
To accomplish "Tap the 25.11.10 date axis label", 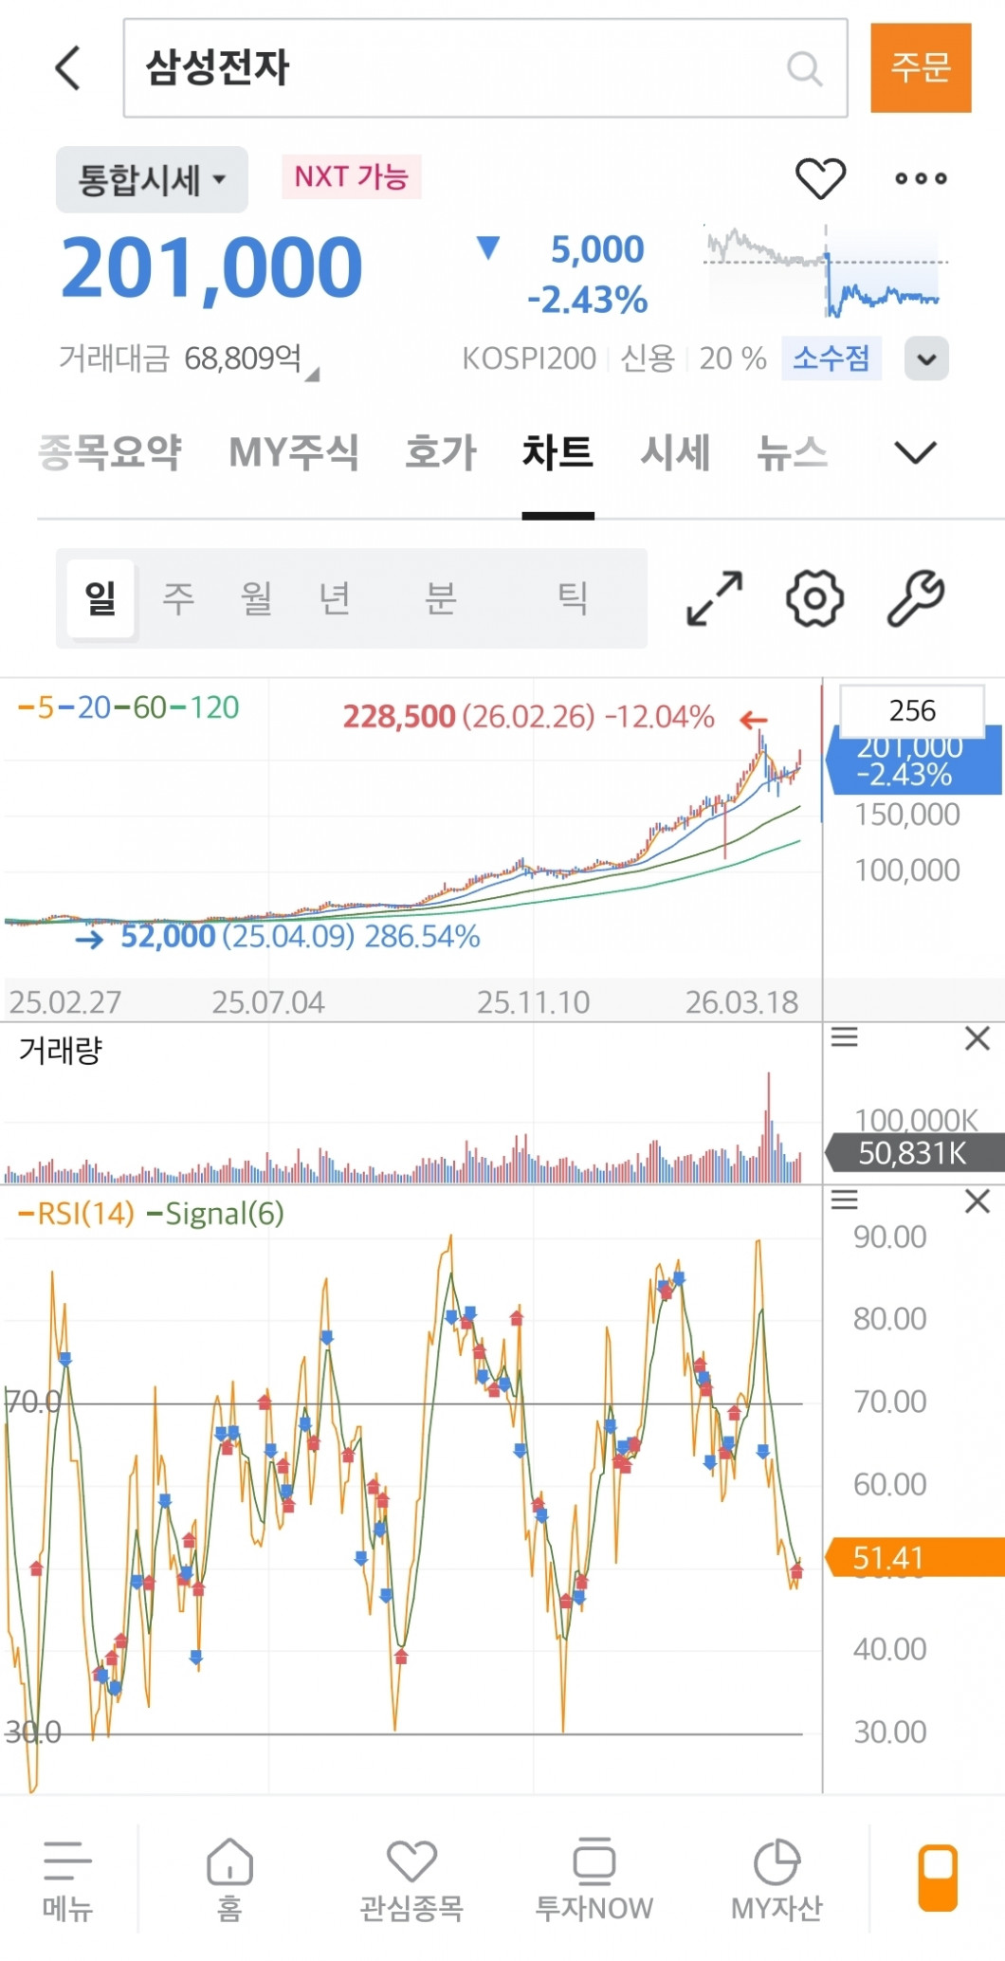I will coord(533,1002).
